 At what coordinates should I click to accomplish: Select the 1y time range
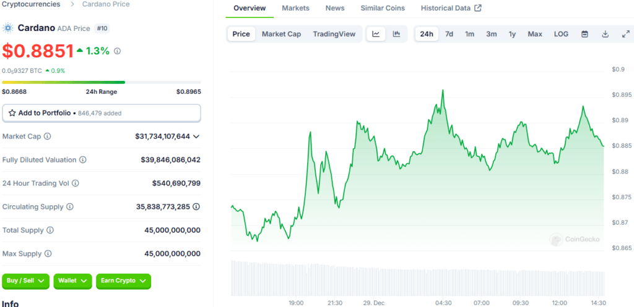(512, 34)
